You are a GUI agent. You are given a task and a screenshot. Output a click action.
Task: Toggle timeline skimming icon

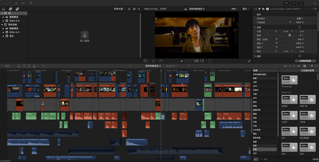point(285,66)
